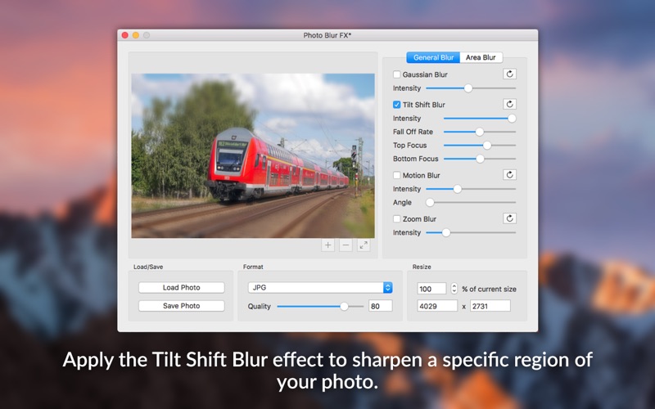This screenshot has width=655, height=409.
Task: Click the percent of current size field
Action: pos(432,289)
